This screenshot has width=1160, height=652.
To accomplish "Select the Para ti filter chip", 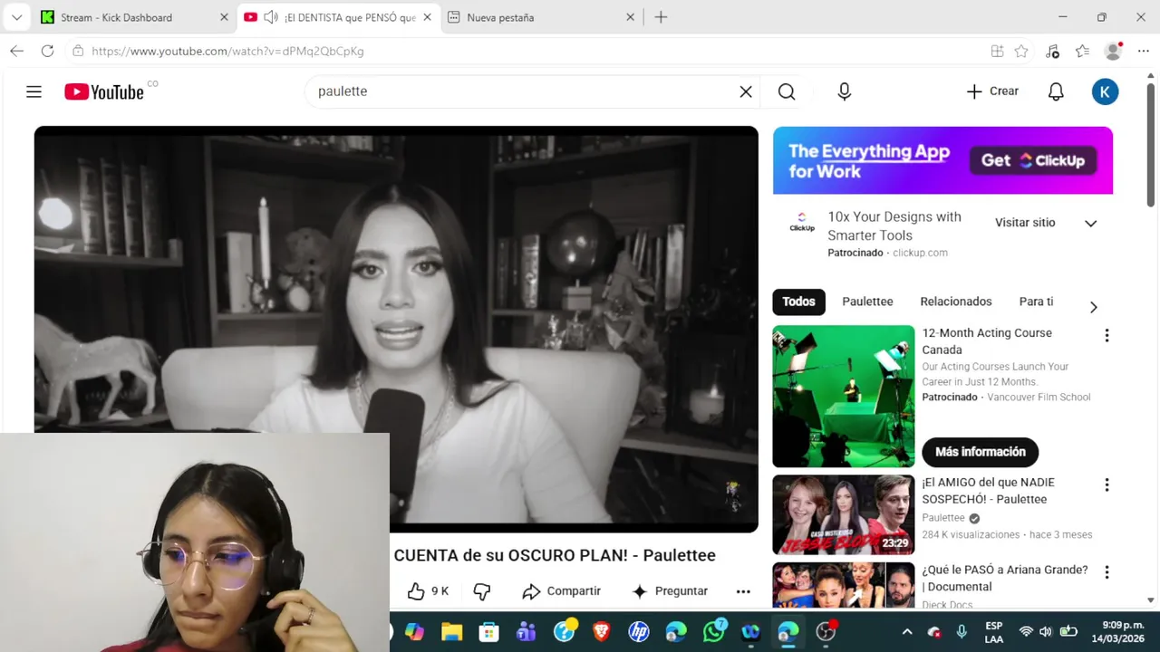I will (x=1036, y=302).
